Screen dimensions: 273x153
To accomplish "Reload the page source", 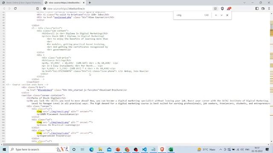I will click(15, 8).
